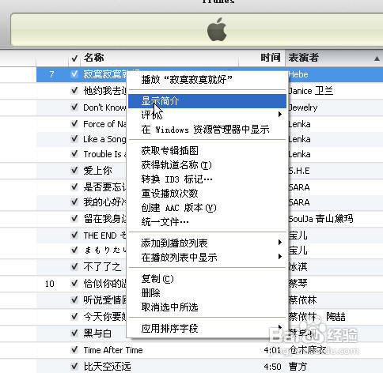Select the 黑与白 track name
This screenshot has height=373, width=383.
(97, 333)
